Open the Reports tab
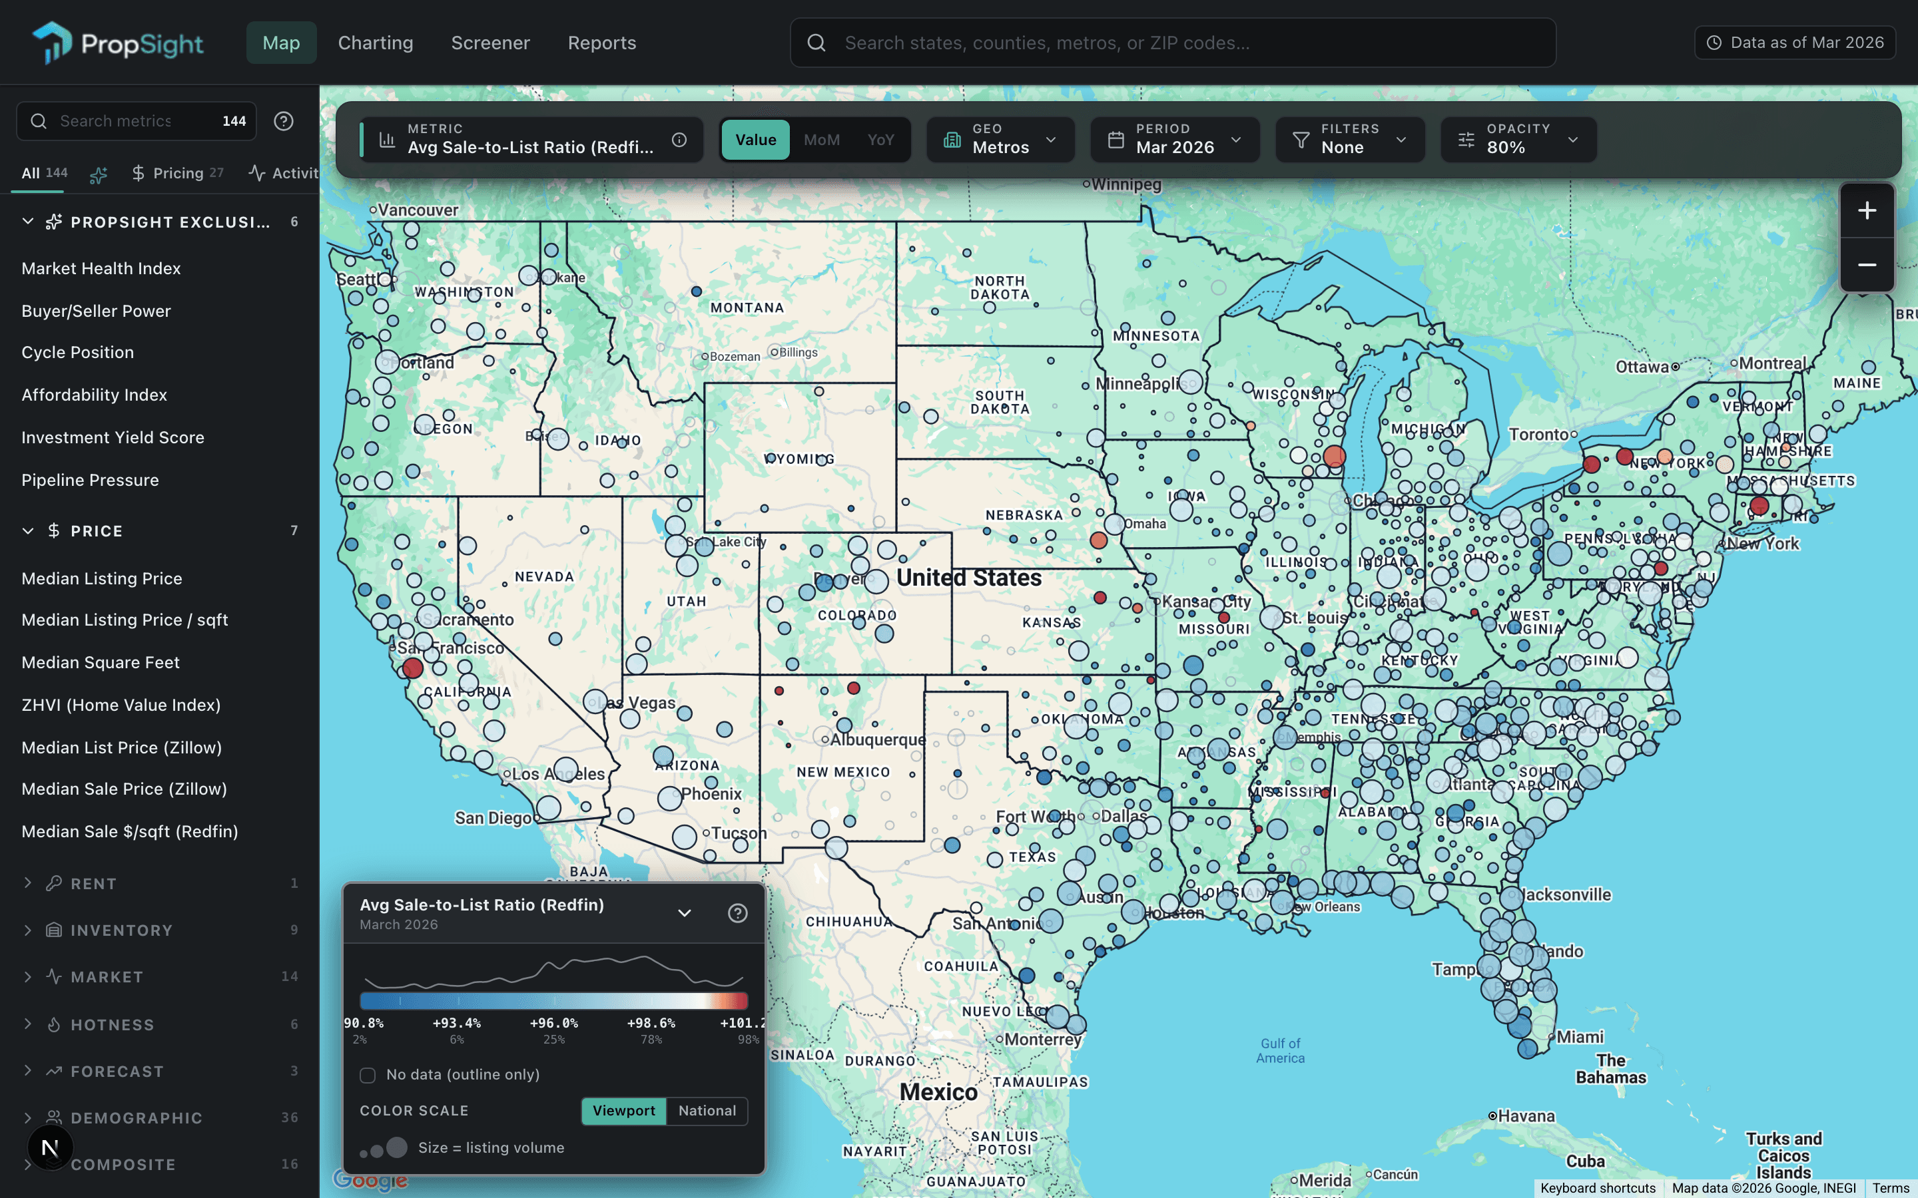The width and height of the screenshot is (1918, 1198). [601, 43]
